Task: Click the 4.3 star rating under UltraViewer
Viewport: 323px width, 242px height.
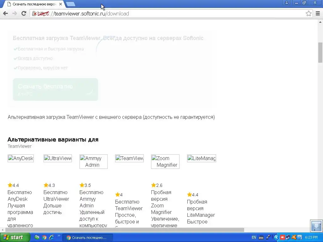Action: tap(49, 185)
